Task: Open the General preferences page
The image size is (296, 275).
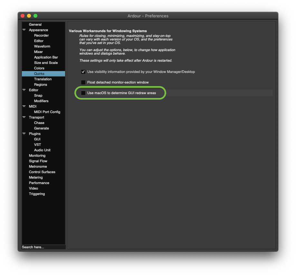Action: point(35,24)
